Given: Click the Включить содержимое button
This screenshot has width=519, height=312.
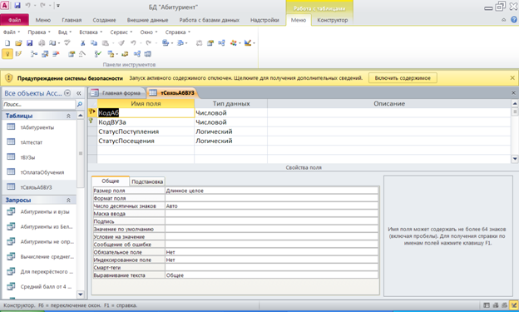Looking at the screenshot, I should (x=403, y=78).
